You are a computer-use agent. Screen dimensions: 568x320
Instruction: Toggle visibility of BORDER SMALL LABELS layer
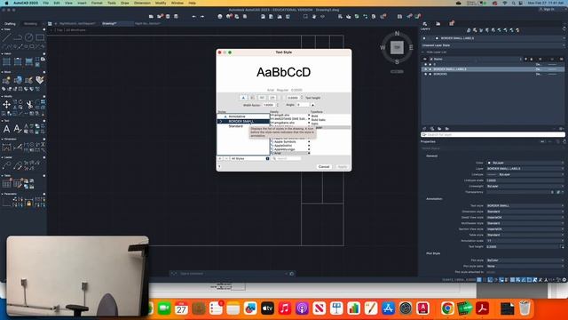(x=425, y=69)
